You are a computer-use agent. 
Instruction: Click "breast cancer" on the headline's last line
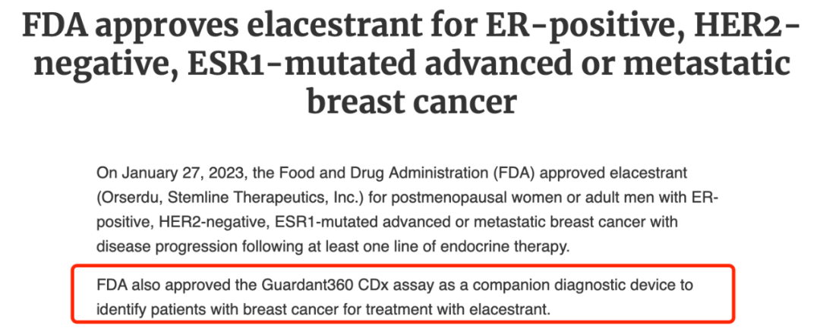[x=410, y=102]
